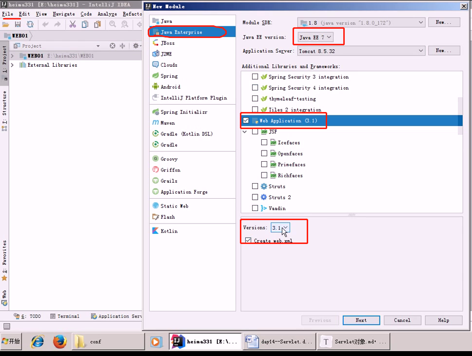Enable the Icefaces checkbox
The height and width of the screenshot is (356, 472).
pyautogui.click(x=264, y=142)
